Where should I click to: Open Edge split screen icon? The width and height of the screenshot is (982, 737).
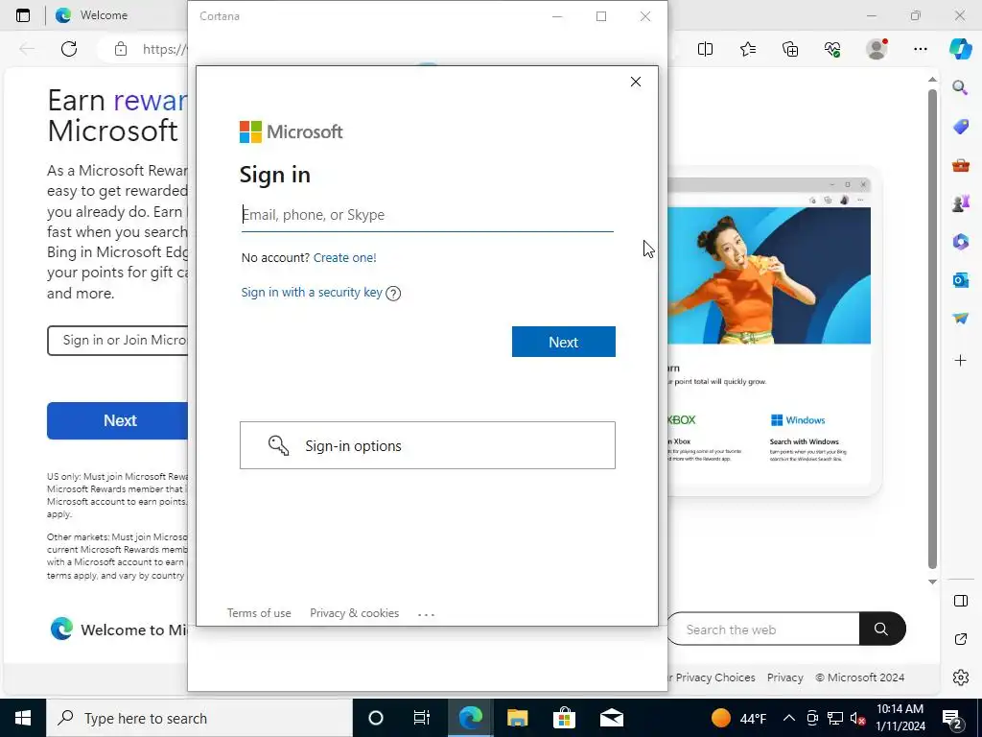[x=705, y=49]
